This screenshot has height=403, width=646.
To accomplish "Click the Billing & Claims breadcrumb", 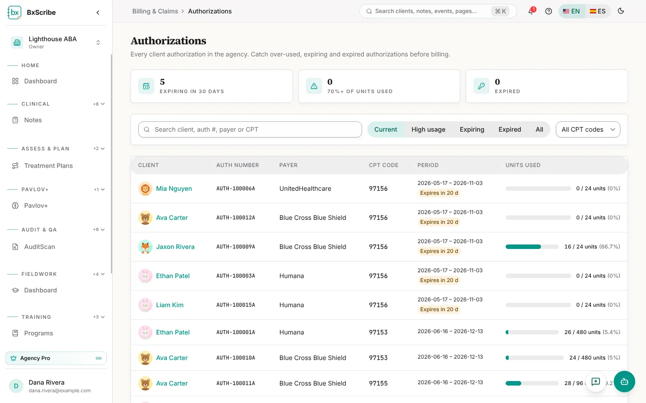I will pos(155,11).
